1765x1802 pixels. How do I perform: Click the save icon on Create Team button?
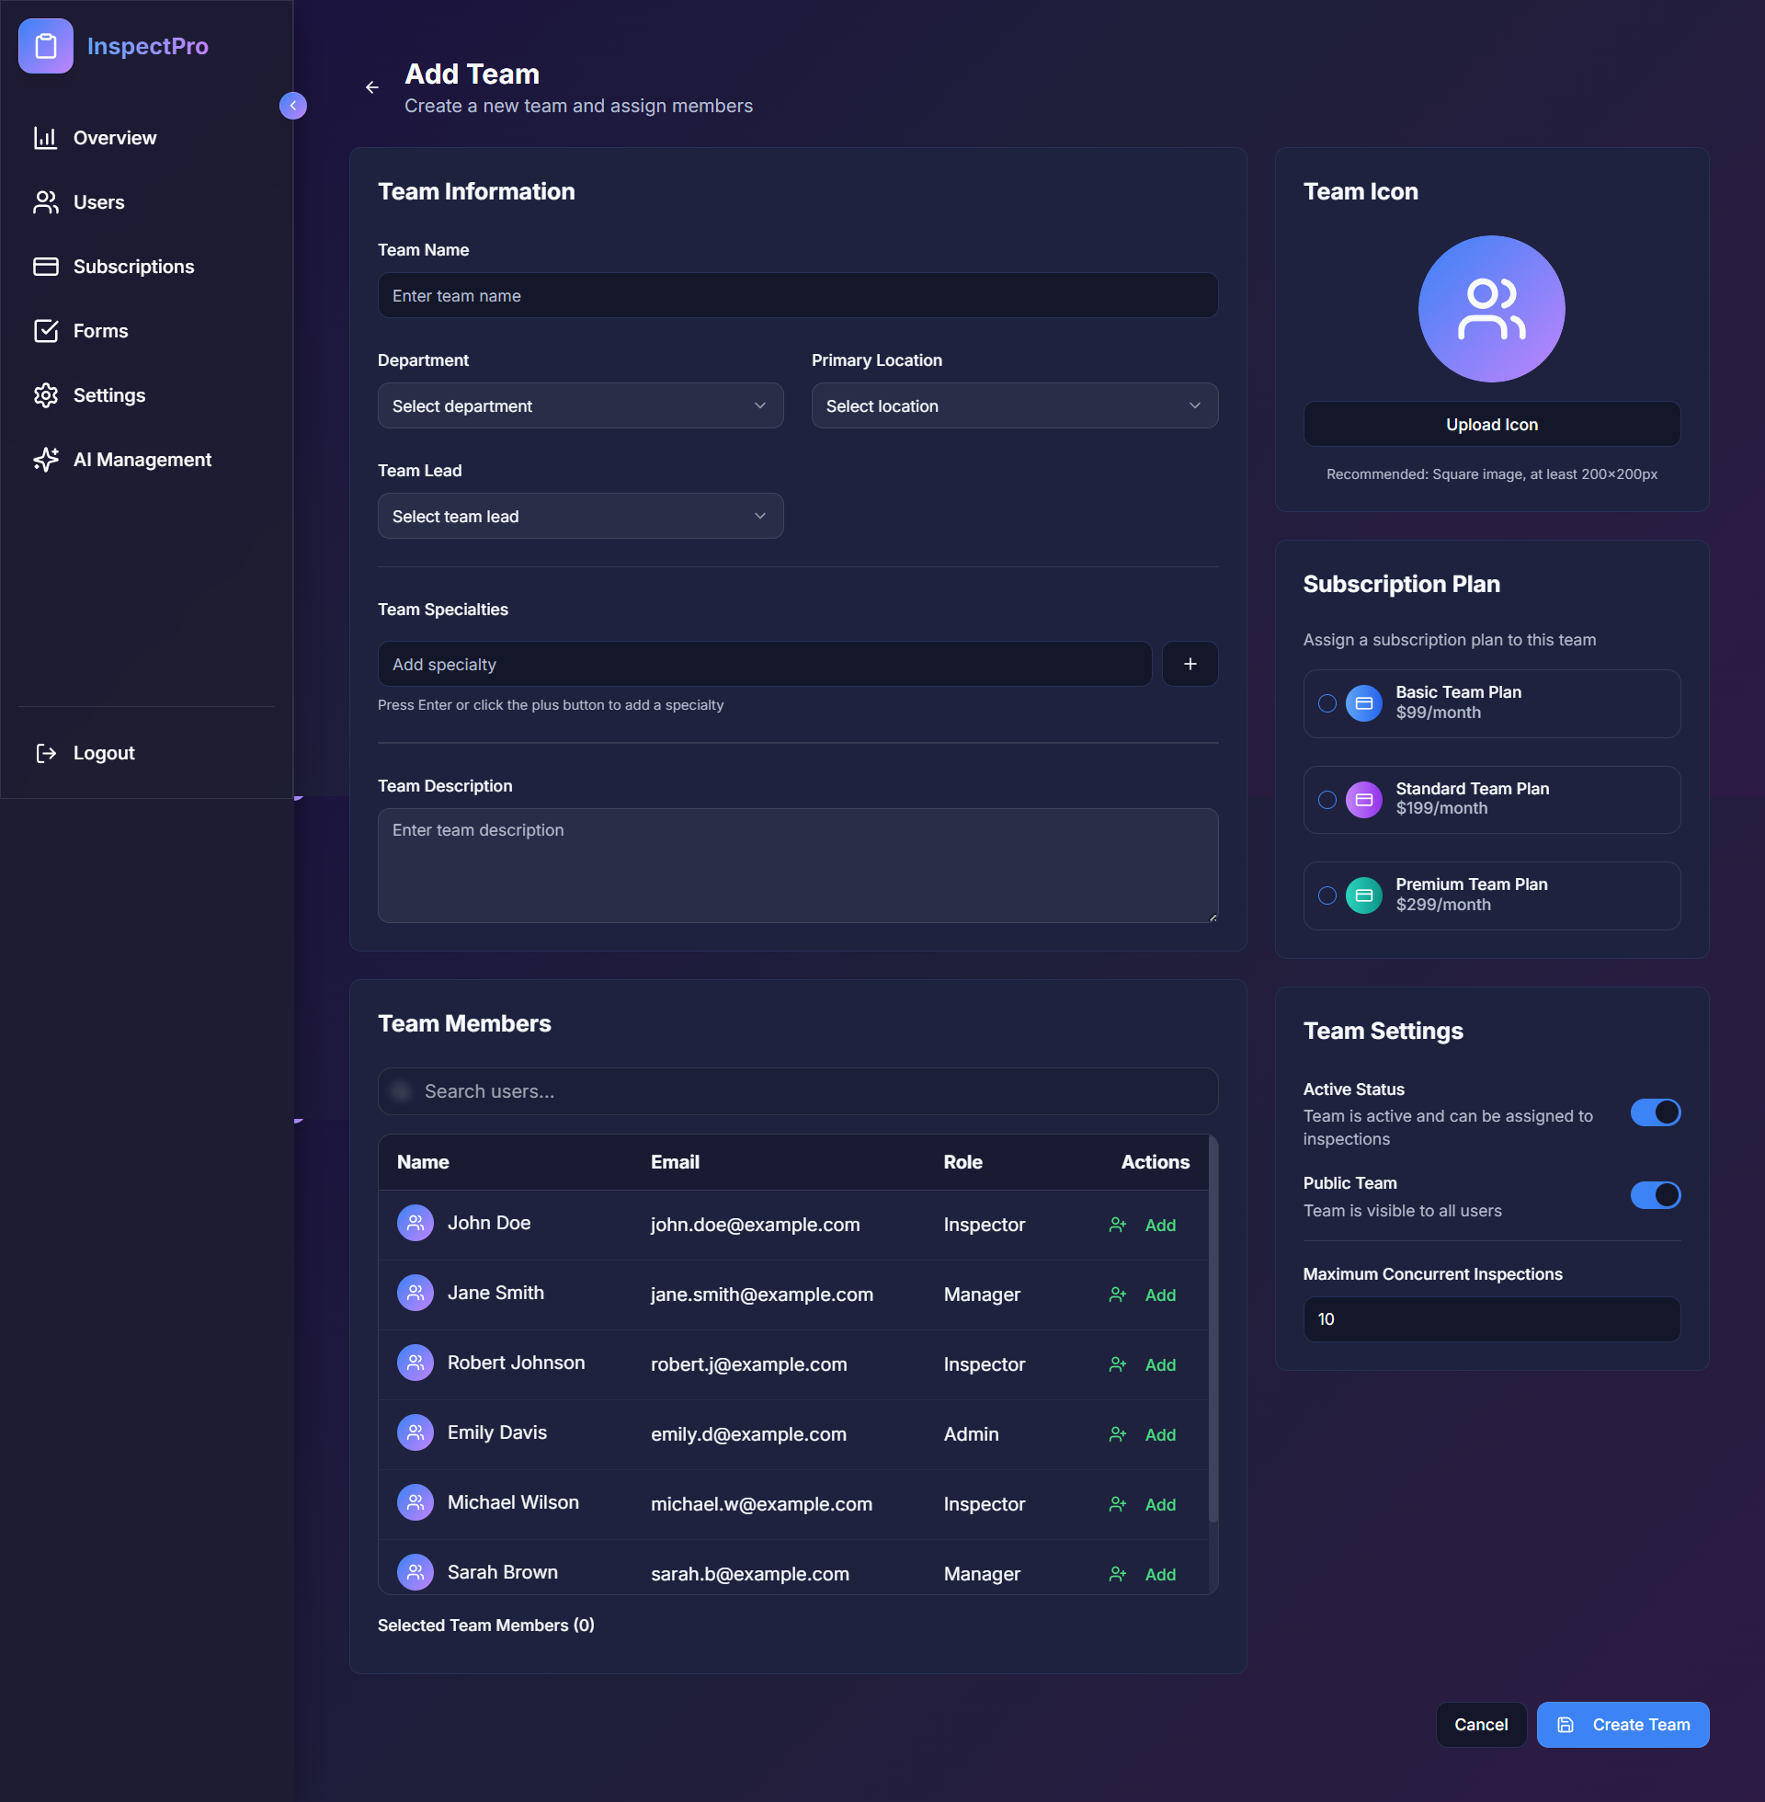(x=1566, y=1725)
